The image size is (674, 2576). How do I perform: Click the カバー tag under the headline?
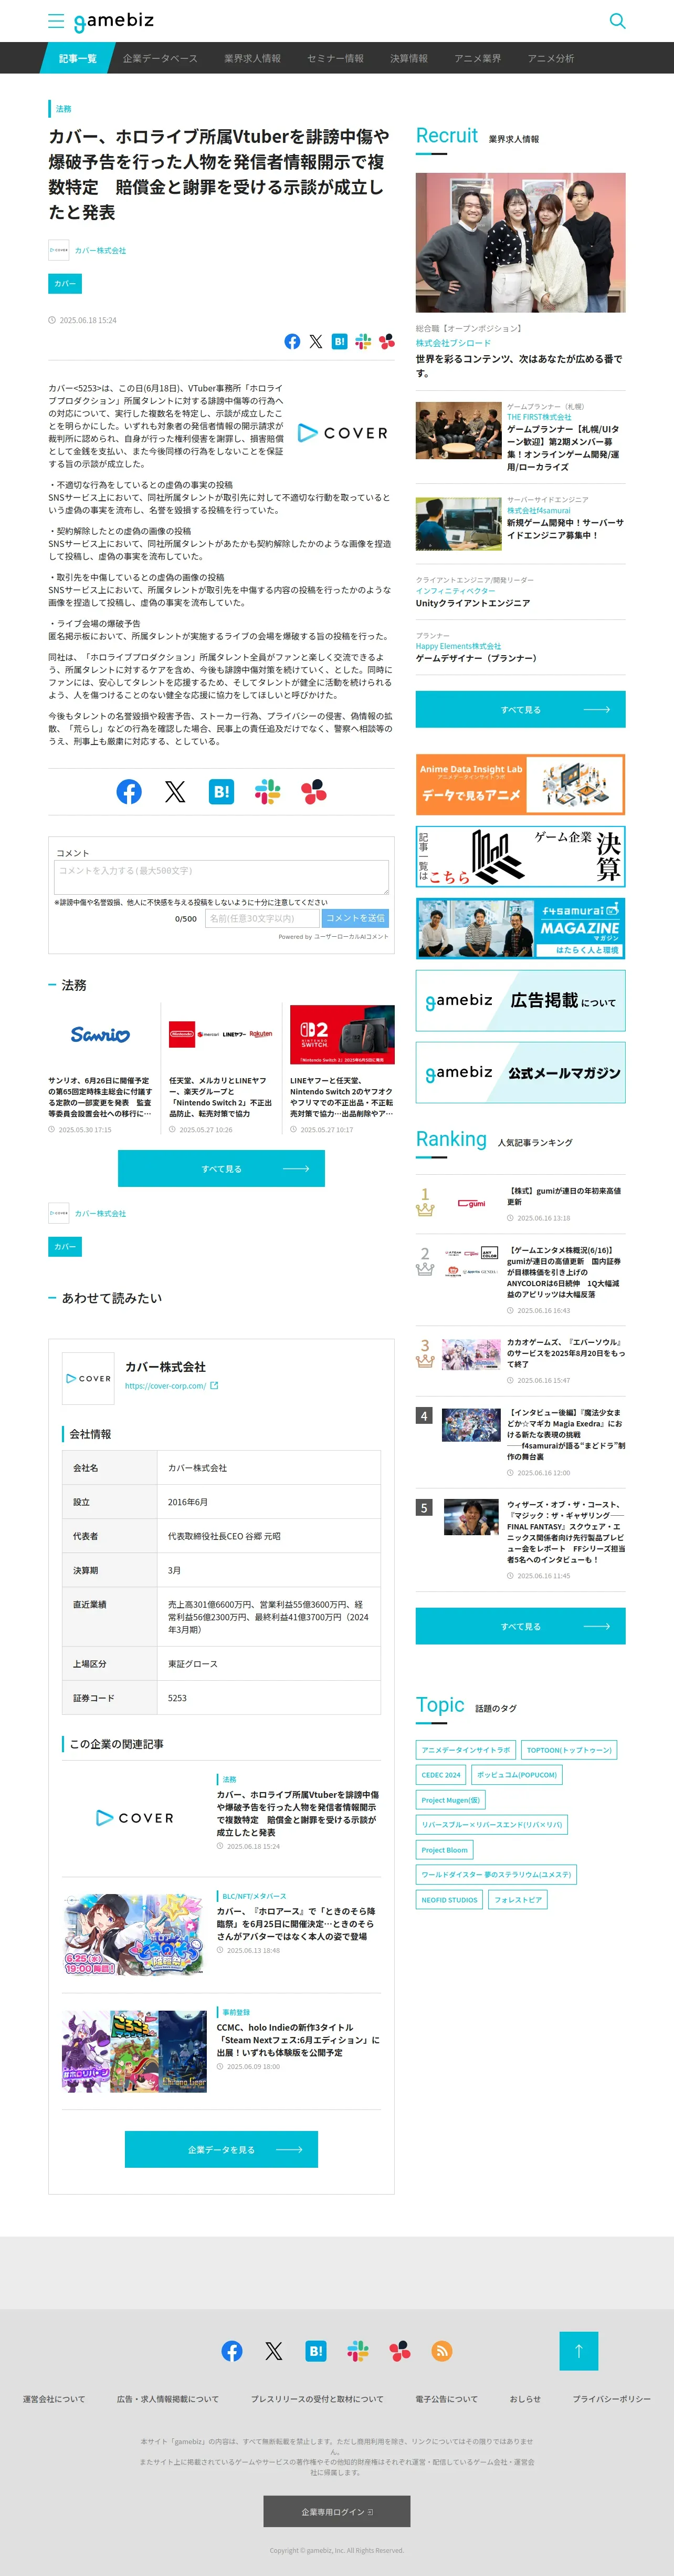tap(65, 284)
